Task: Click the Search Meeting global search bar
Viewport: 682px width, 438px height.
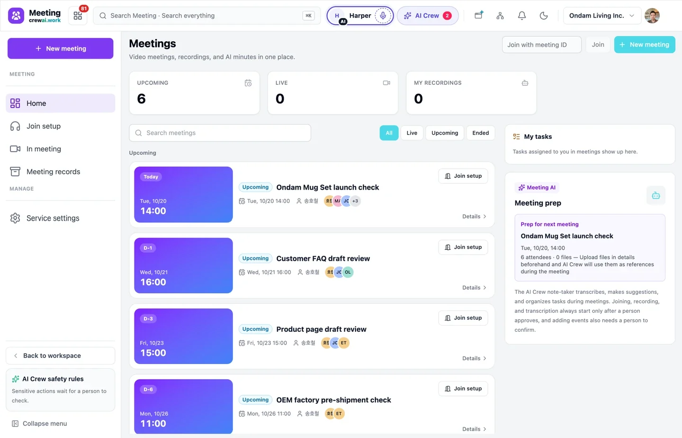Action: pos(207,16)
